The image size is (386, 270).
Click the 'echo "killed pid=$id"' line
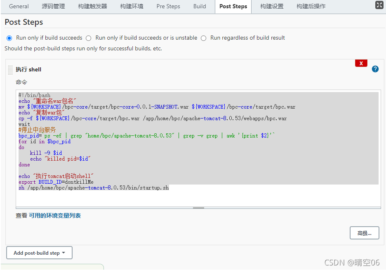click(x=60, y=159)
